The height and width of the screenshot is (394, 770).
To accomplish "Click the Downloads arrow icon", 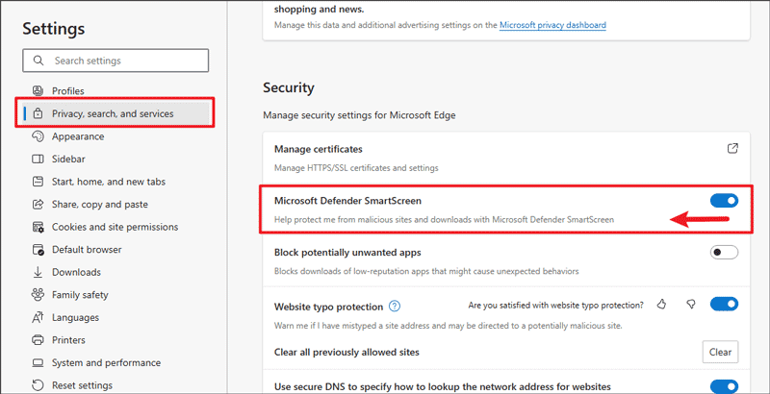I will 38,273.
